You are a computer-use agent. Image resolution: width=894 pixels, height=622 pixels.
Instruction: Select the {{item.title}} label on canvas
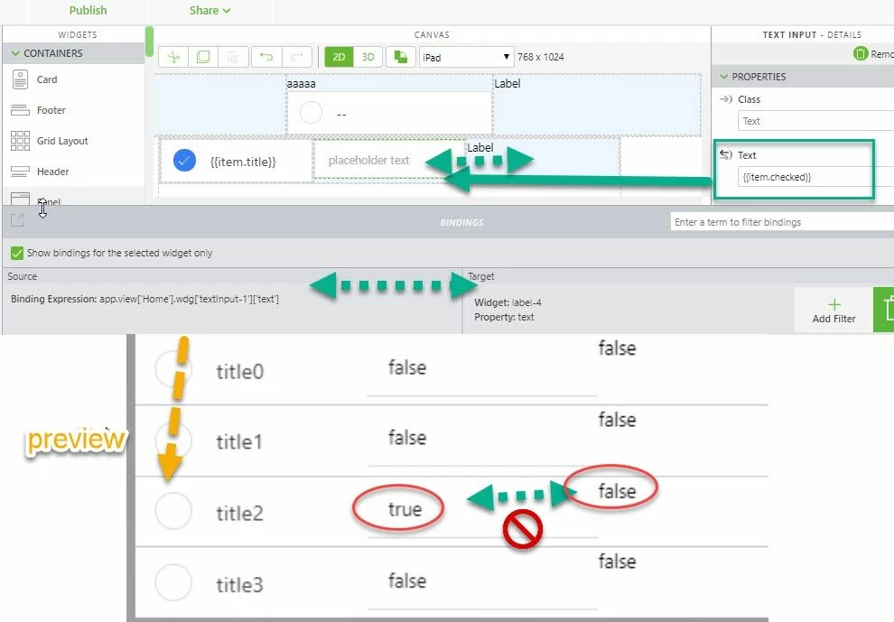click(244, 162)
